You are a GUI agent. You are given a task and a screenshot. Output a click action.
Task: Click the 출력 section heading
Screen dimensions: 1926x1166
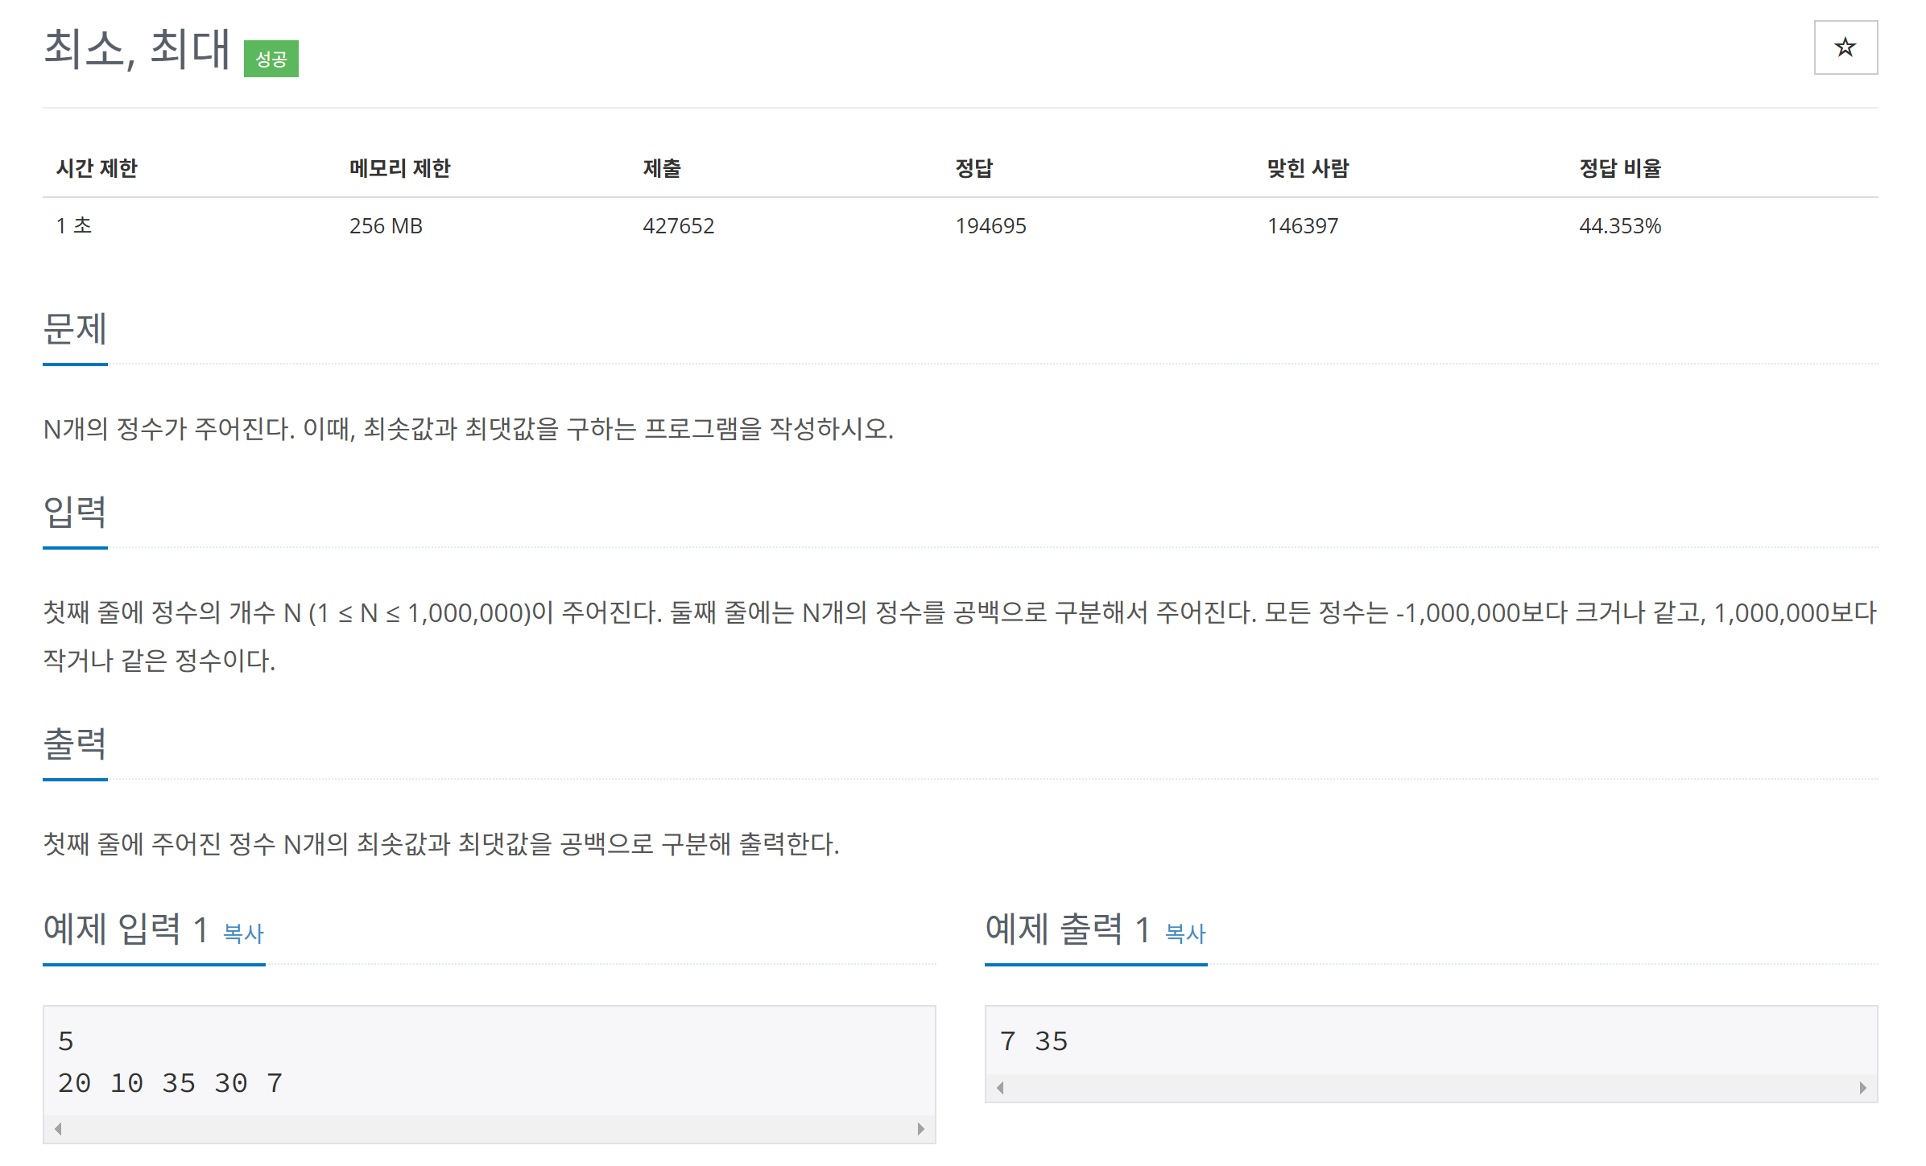pyautogui.click(x=75, y=744)
